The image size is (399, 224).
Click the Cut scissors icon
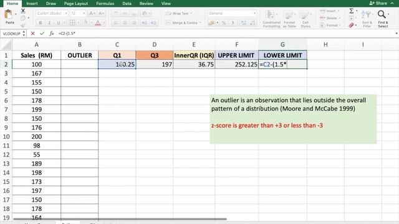click(x=23, y=11)
